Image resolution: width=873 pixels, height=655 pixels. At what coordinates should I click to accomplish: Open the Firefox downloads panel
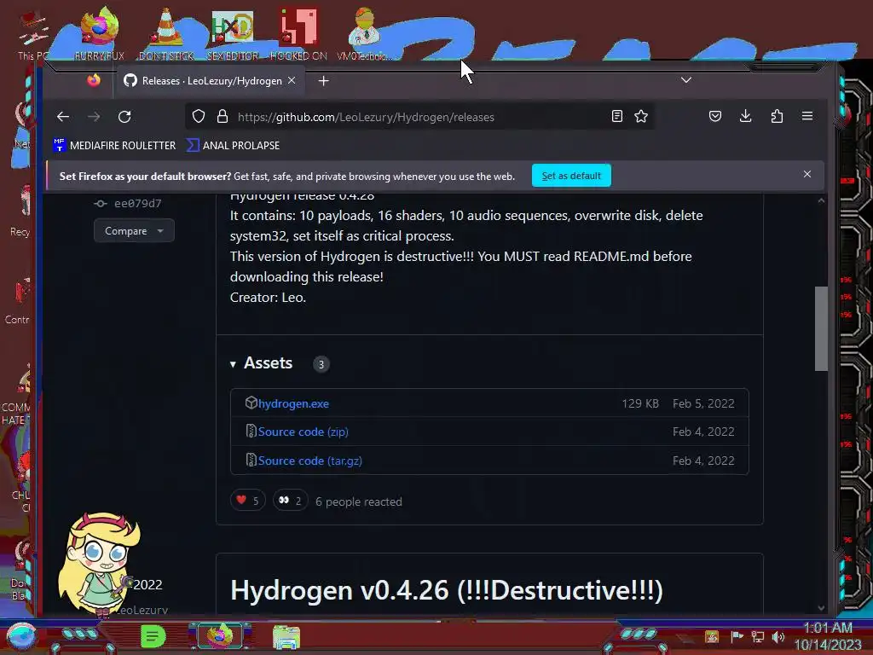(x=745, y=116)
